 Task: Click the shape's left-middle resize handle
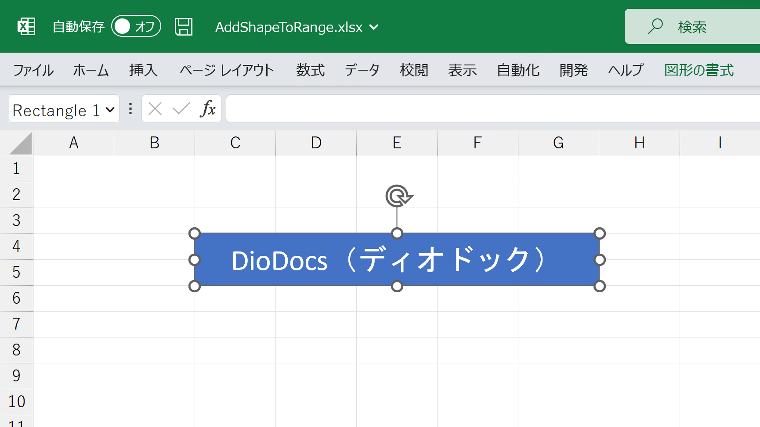click(194, 260)
